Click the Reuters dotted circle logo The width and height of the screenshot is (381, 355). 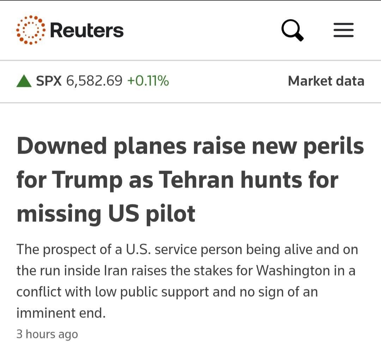[x=31, y=30]
